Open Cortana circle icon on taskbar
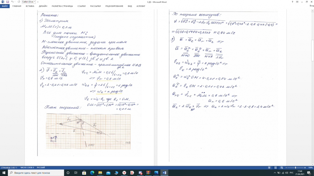 pyautogui.click(x=68, y=173)
